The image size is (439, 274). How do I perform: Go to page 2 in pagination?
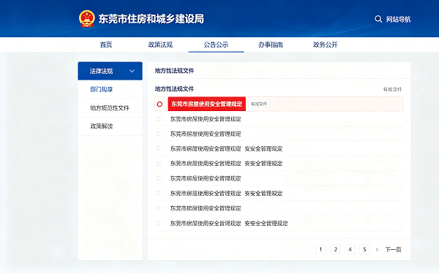tap(335, 249)
